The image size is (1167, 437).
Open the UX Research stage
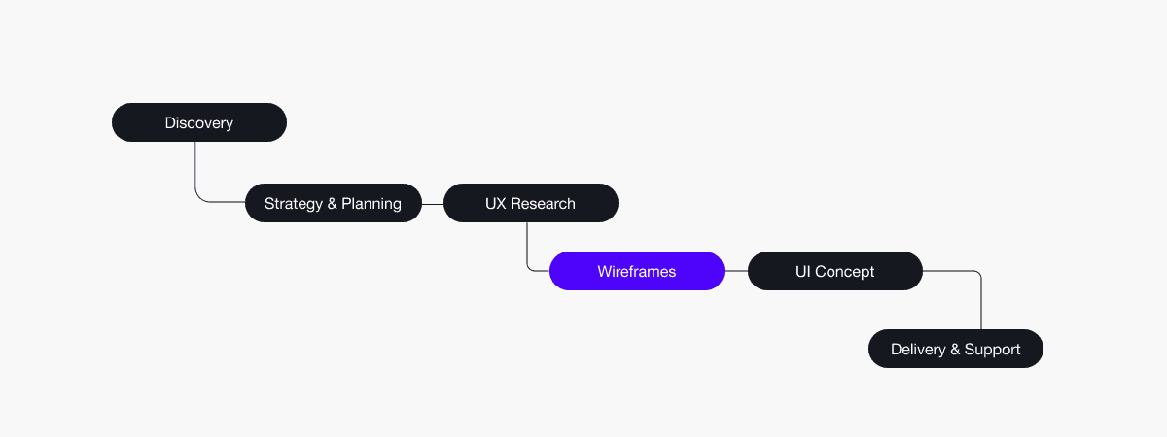click(531, 203)
